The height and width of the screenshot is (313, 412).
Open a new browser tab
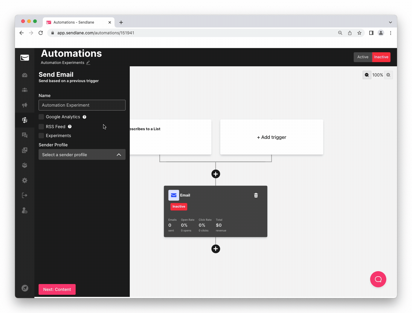[x=121, y=22]
